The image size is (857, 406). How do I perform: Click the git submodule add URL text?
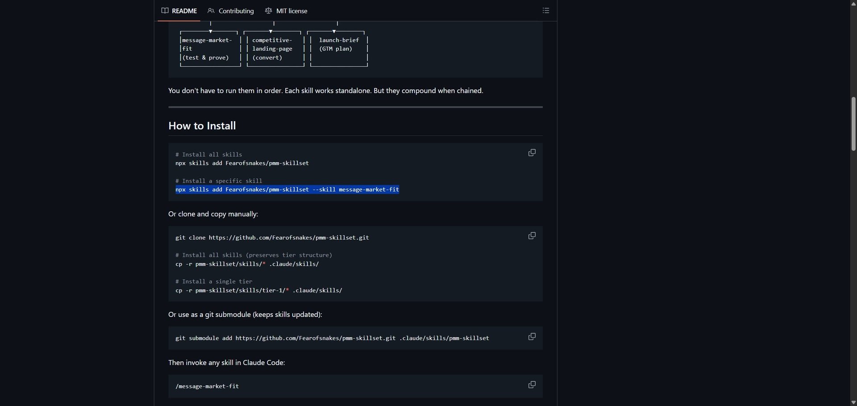[315, 338]
